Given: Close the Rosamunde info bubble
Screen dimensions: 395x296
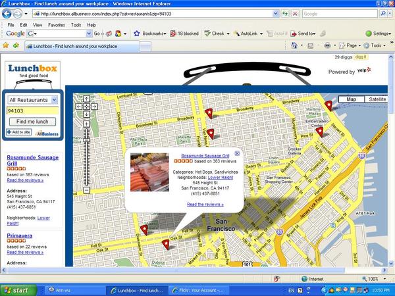Looking at the screenshot, I should click(x=237, y=153).
